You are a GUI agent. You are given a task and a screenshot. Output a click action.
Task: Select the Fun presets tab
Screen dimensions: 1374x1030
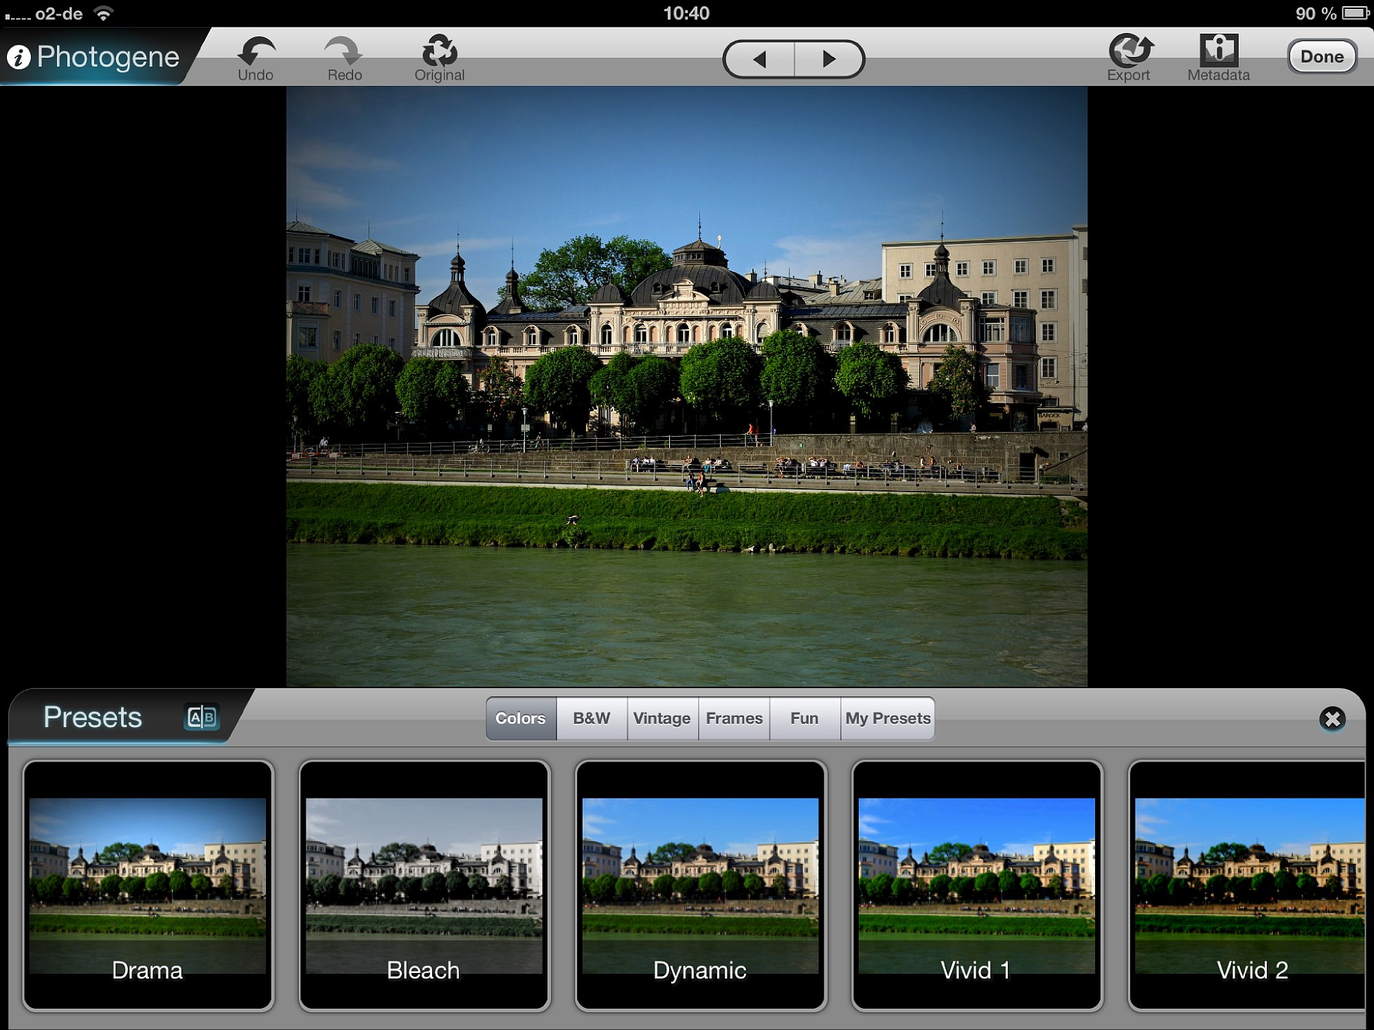(804, 718)
